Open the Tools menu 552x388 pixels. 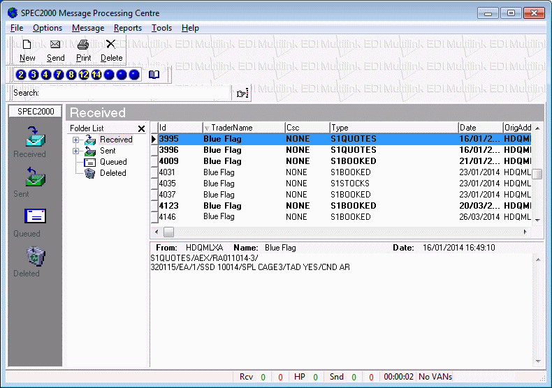click(161, 28)
